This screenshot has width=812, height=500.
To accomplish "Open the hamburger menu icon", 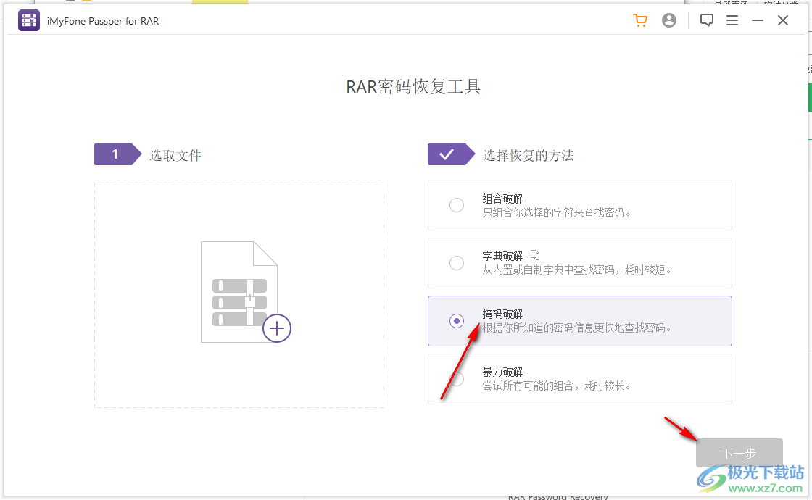I will point(732,20).
